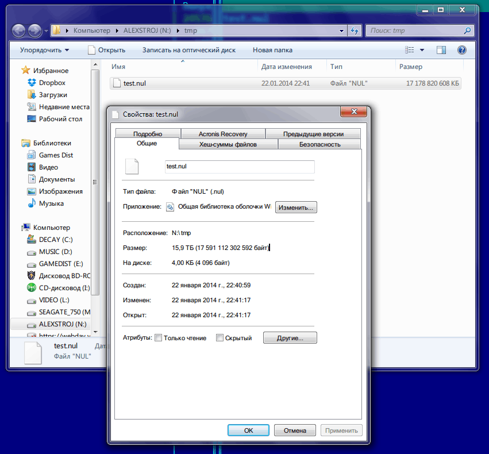Click the 15,9 ТБ size value
This screenshot has height=454, width=489.
pyautogui.click(x=220, y=248)
